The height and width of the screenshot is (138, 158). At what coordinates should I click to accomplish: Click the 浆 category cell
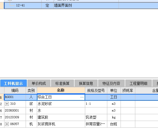31,104
